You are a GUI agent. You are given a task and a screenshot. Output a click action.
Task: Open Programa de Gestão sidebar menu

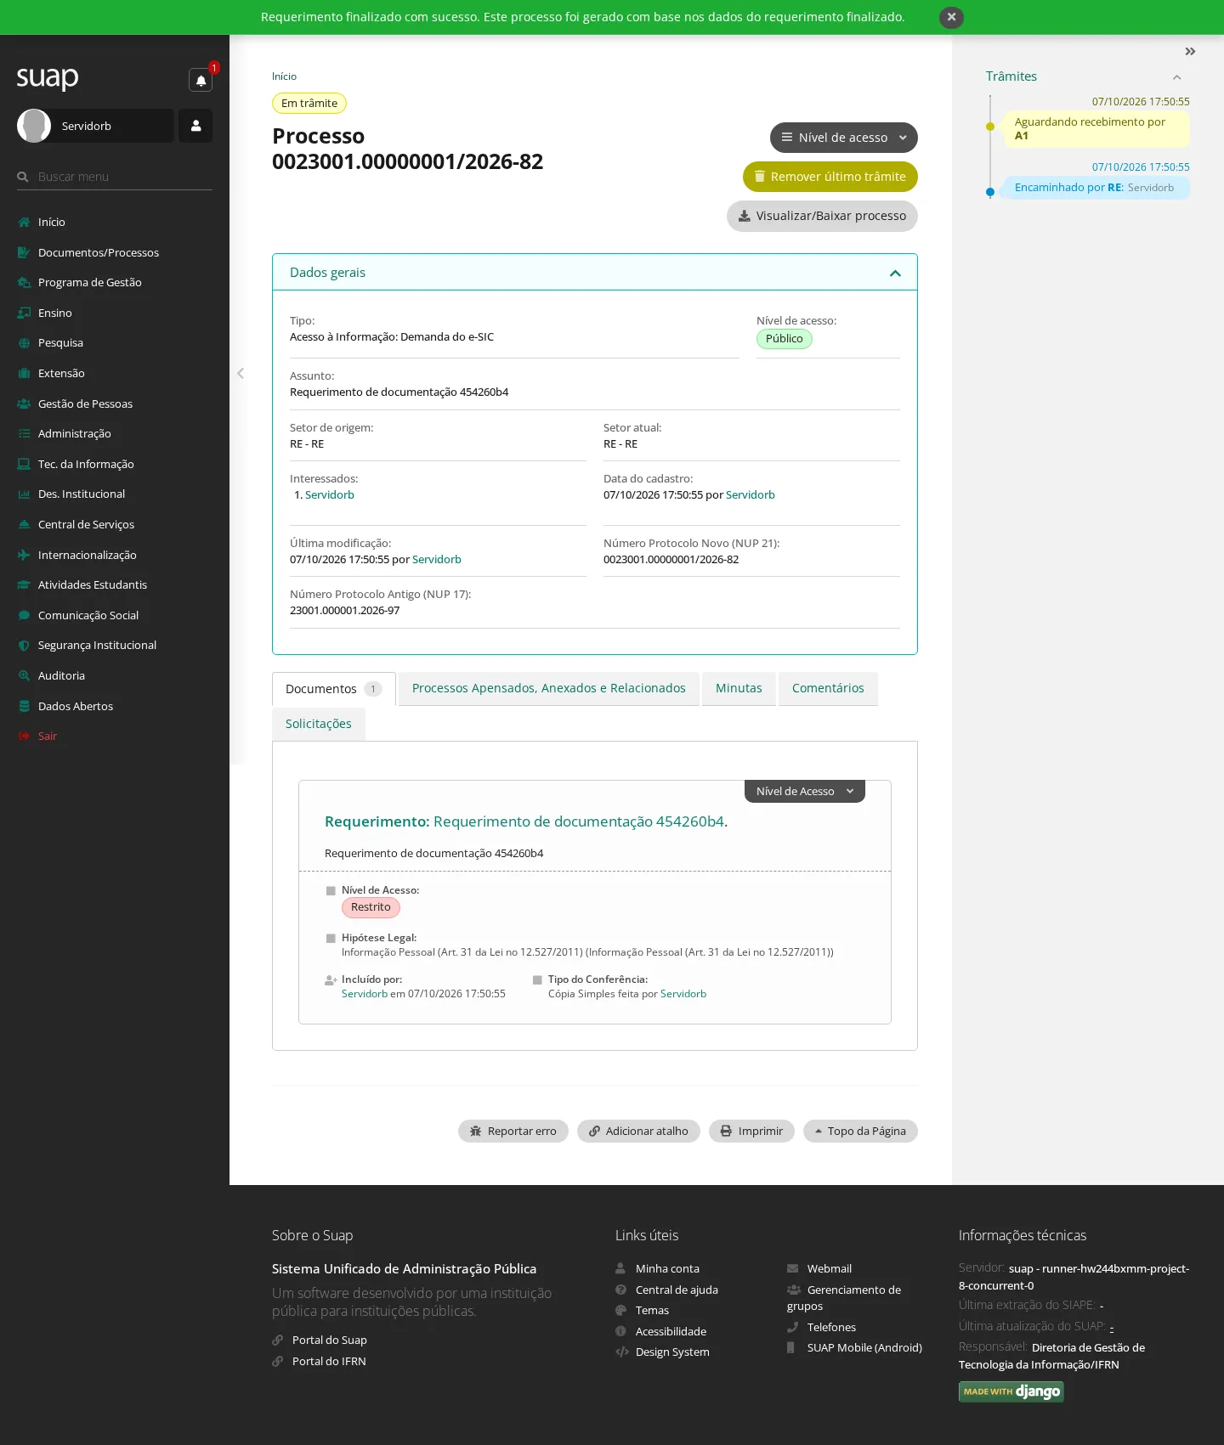tap(89, 282)
